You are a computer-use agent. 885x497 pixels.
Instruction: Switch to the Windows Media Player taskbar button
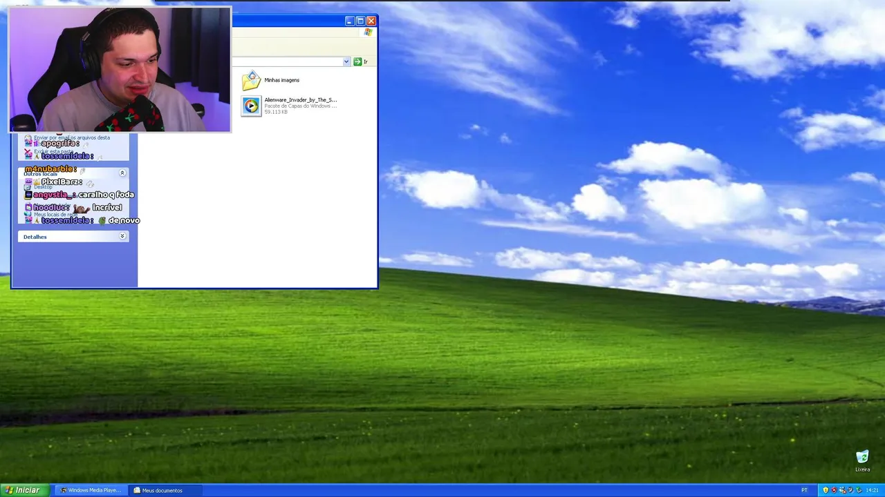tap(90, 490)
